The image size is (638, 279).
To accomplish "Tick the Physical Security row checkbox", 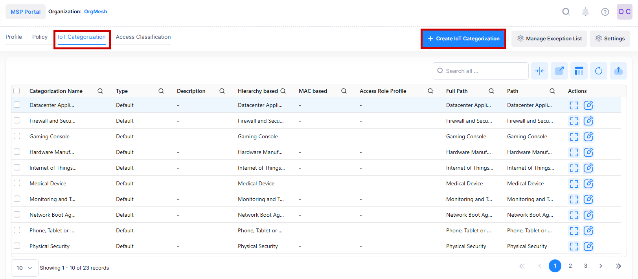I will (x=17, y=246).
